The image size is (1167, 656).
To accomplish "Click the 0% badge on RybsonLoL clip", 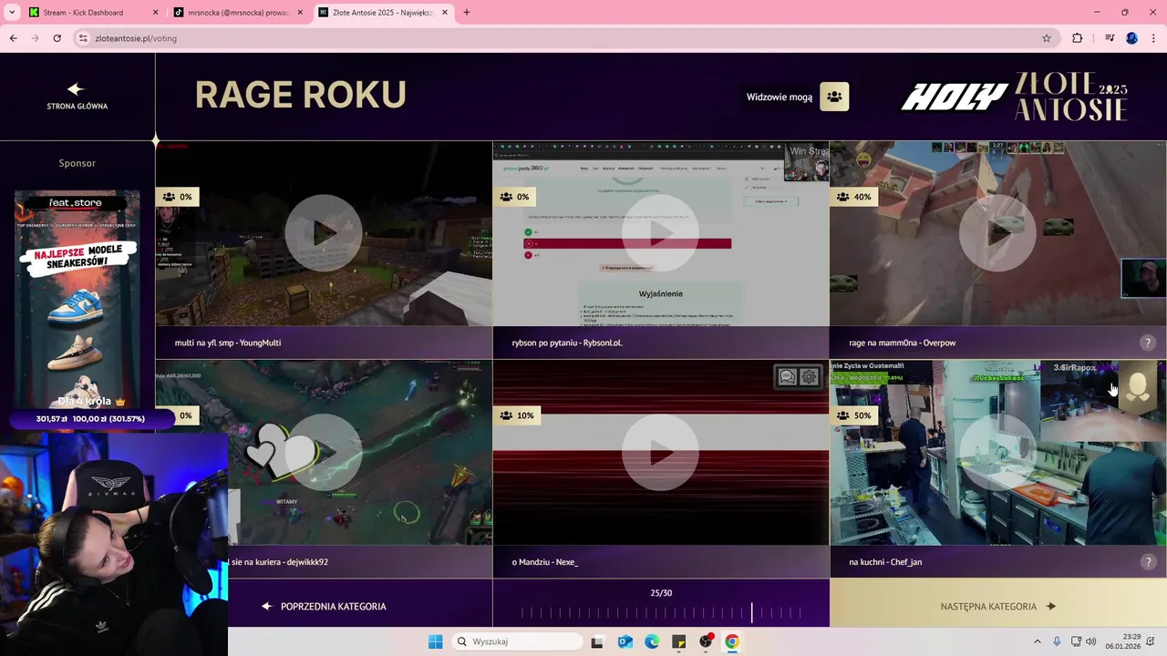I will pyautogui.click(x=515, y=197).
